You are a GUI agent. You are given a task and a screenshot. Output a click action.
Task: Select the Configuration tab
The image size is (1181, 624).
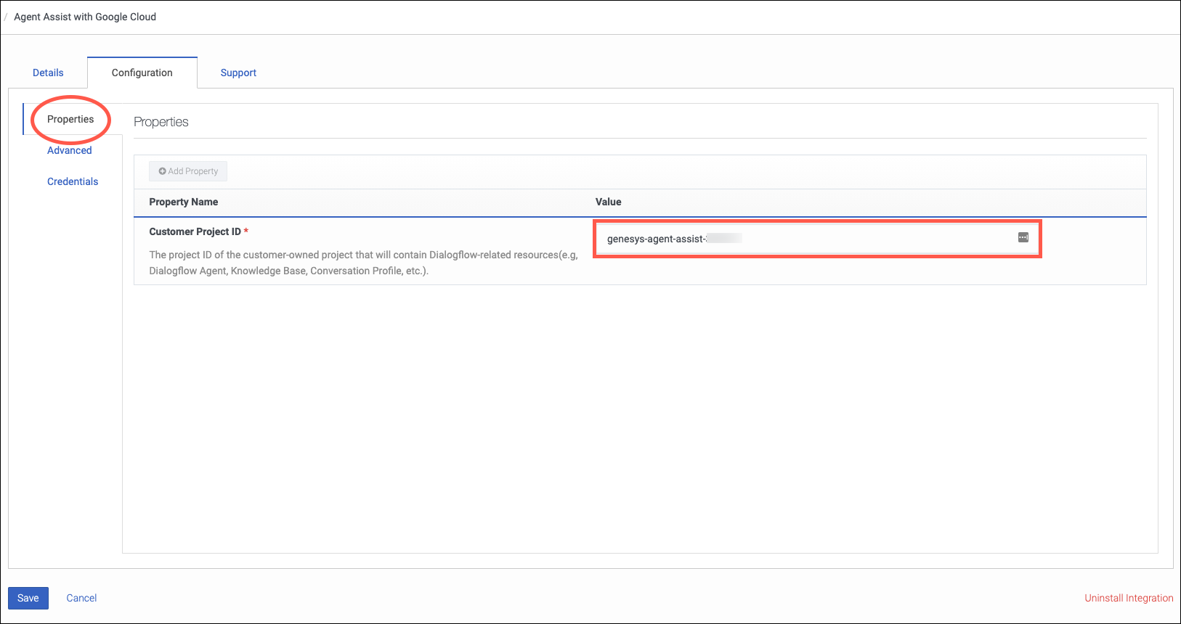pyautogui.click(x=142, y=73)
